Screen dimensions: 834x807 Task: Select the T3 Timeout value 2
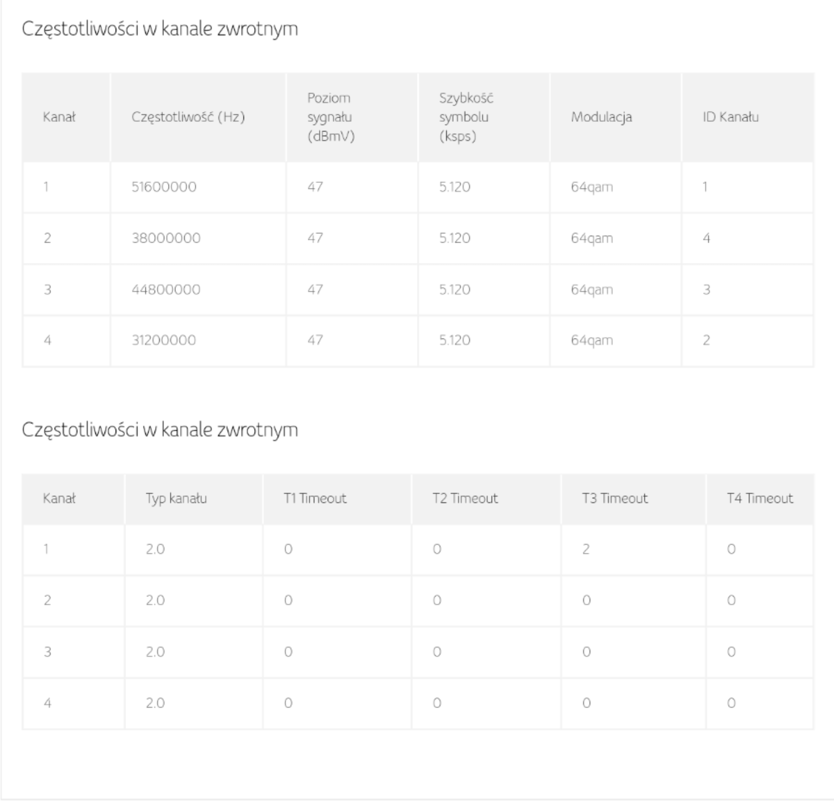point(586,549)
